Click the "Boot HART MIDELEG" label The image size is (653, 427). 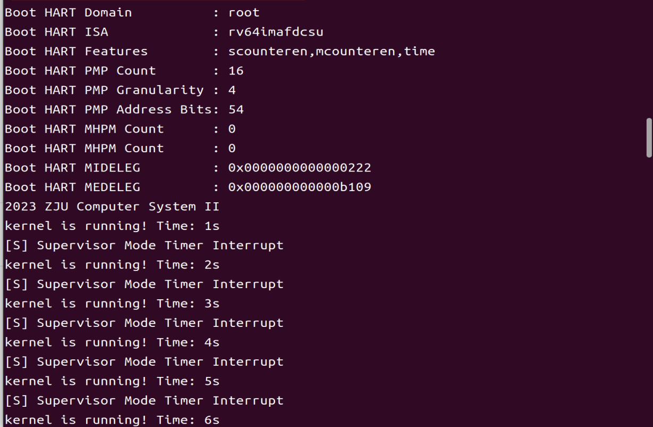click(72, 168)
